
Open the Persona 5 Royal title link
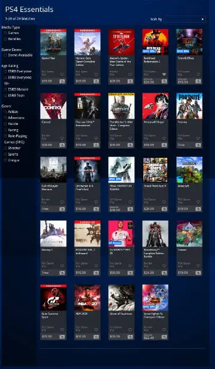tap(153, 122)
